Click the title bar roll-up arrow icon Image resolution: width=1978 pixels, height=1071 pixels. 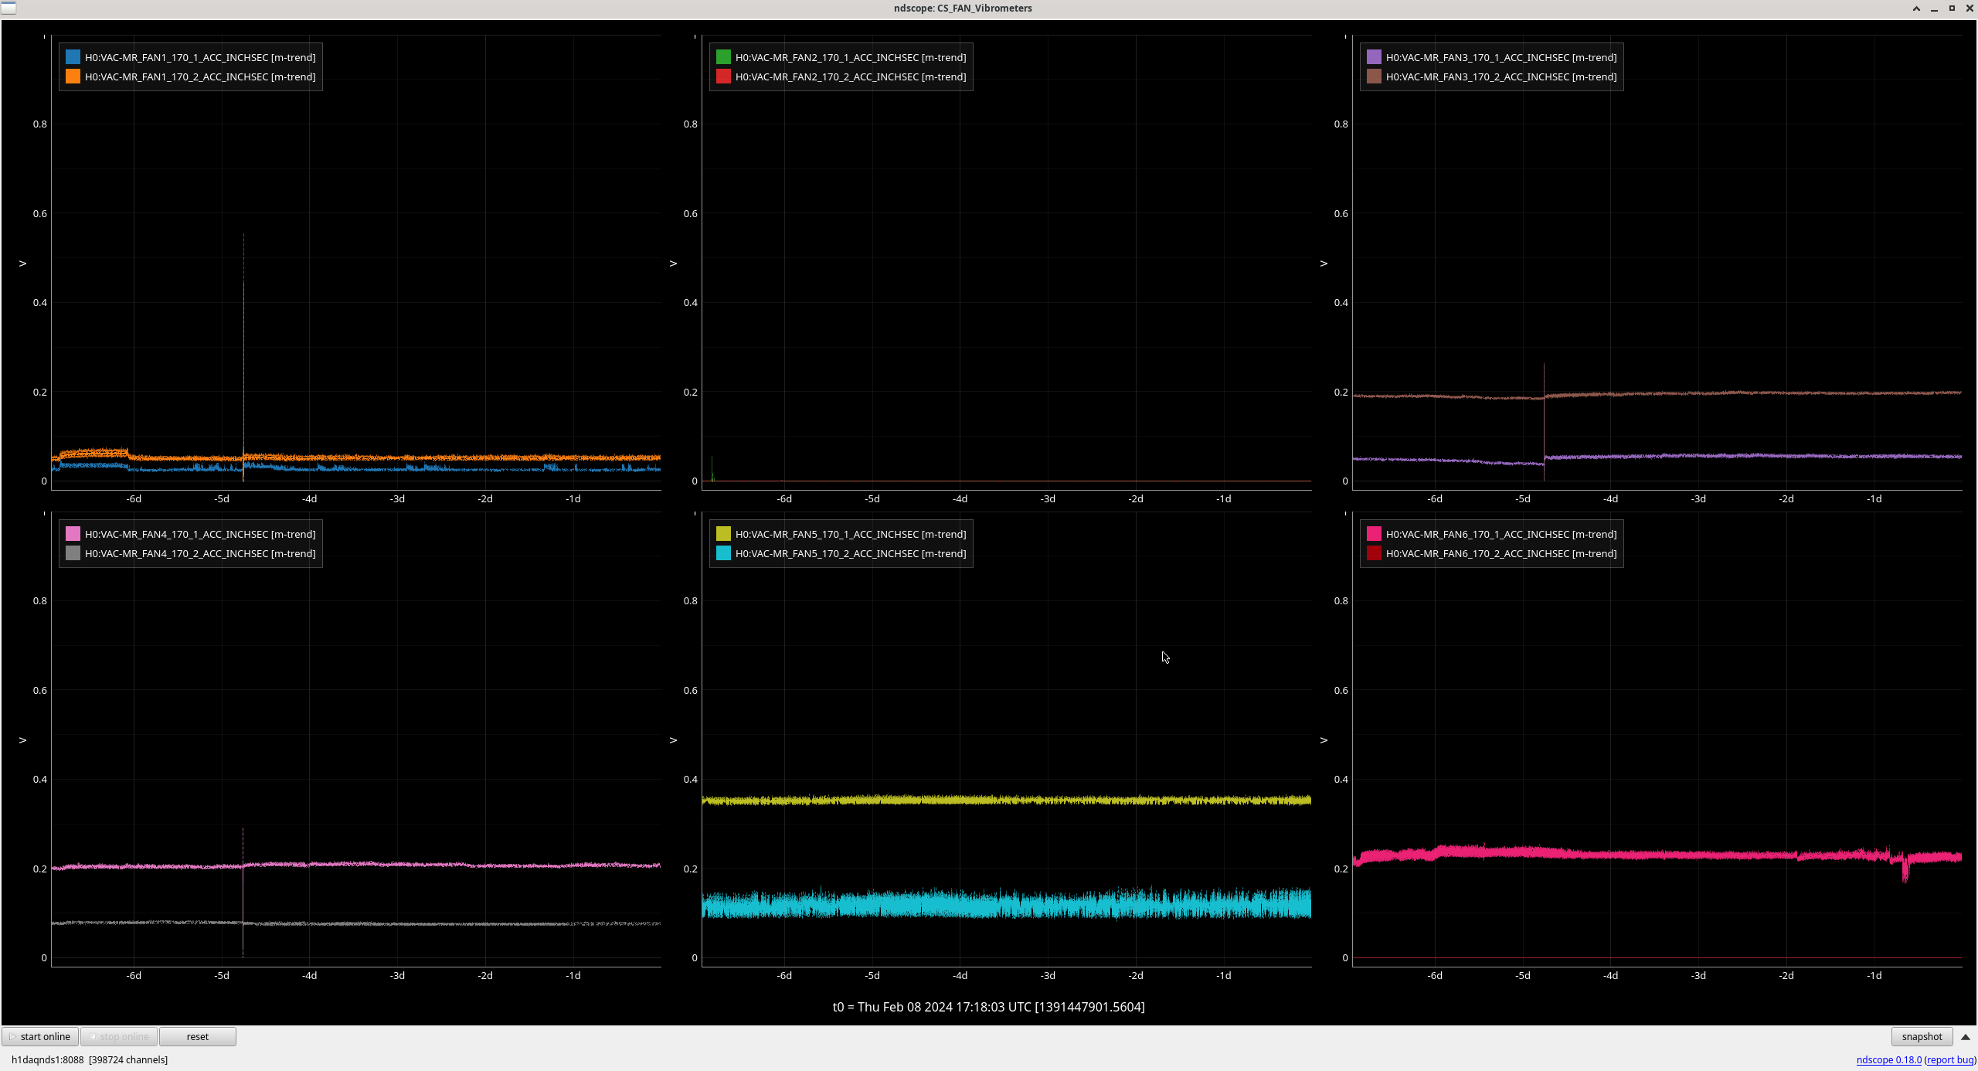1916,8
